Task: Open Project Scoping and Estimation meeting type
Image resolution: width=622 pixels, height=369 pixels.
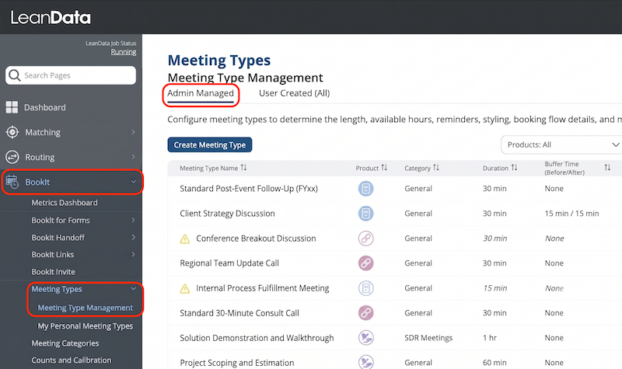Action: point(237,363)
